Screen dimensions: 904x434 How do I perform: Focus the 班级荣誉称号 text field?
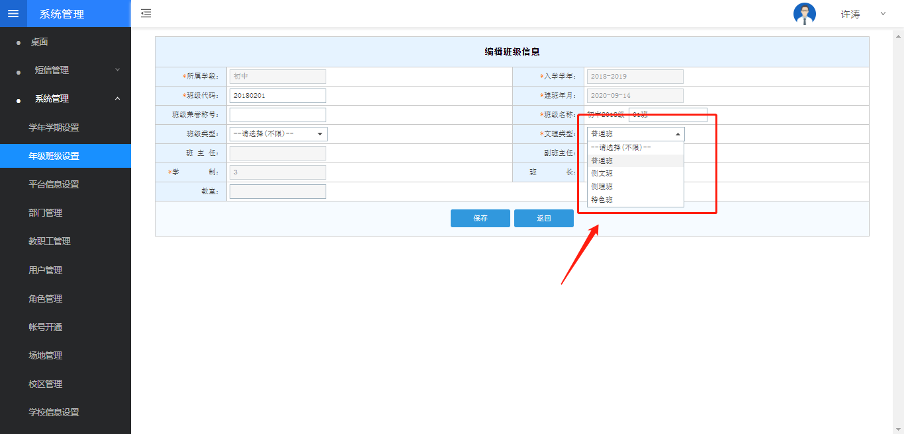coord(277,115)
